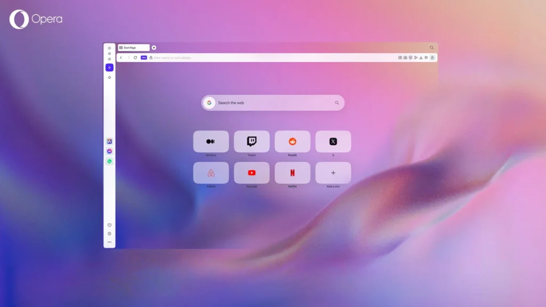Image resolution: width=546 pixels, height=307 pixels.
Task: Open the ad blocker shield icon
Action: click(x=411, y=58)
